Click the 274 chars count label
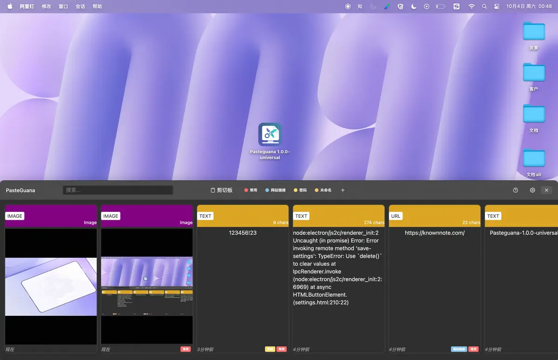Viewport: 558px width, 360px height. point(374,223)
